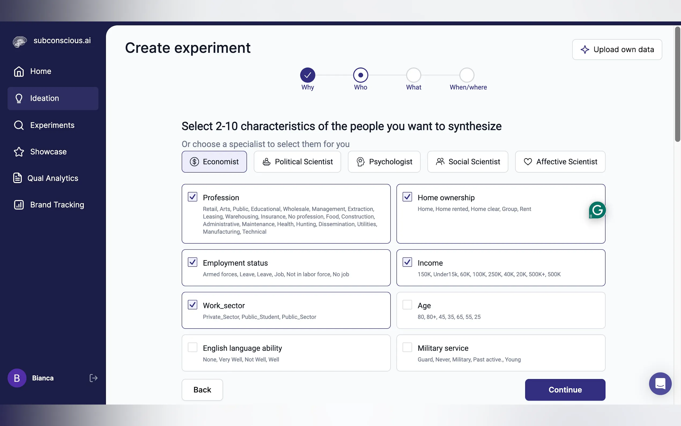Screen dimensions: 681x426
Task: Open the chat support bubble icon
Action: [660, 383]
